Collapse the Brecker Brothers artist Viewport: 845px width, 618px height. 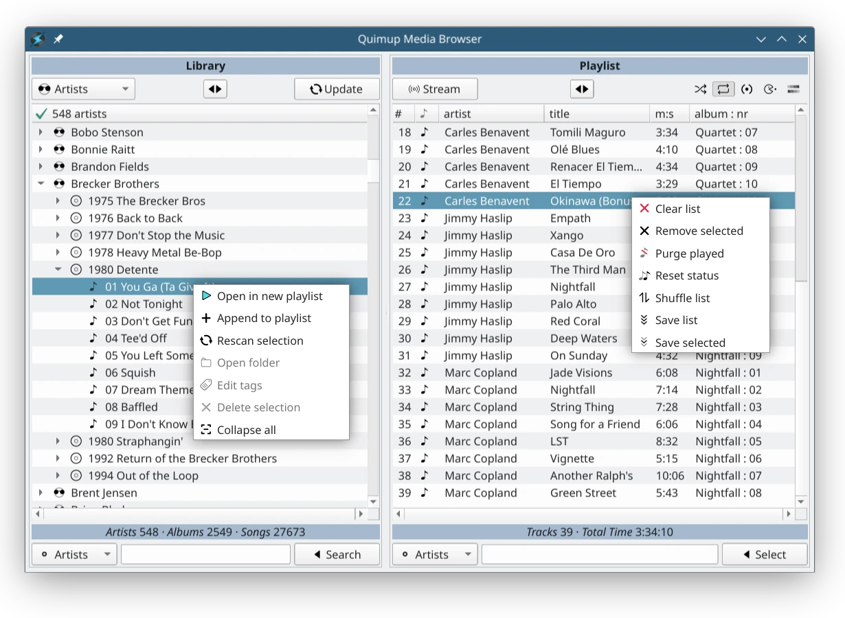point(41,184)
